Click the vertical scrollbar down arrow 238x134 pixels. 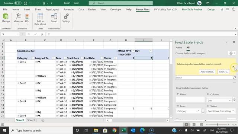click(x=171, y=117)
